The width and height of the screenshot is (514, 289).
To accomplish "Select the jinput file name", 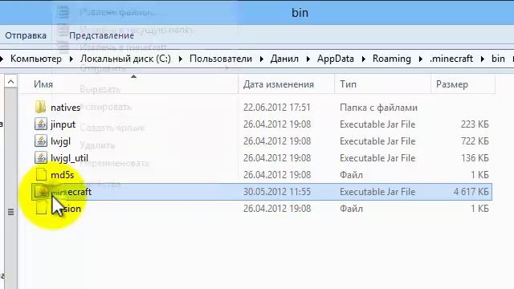I will pos(63,124).
